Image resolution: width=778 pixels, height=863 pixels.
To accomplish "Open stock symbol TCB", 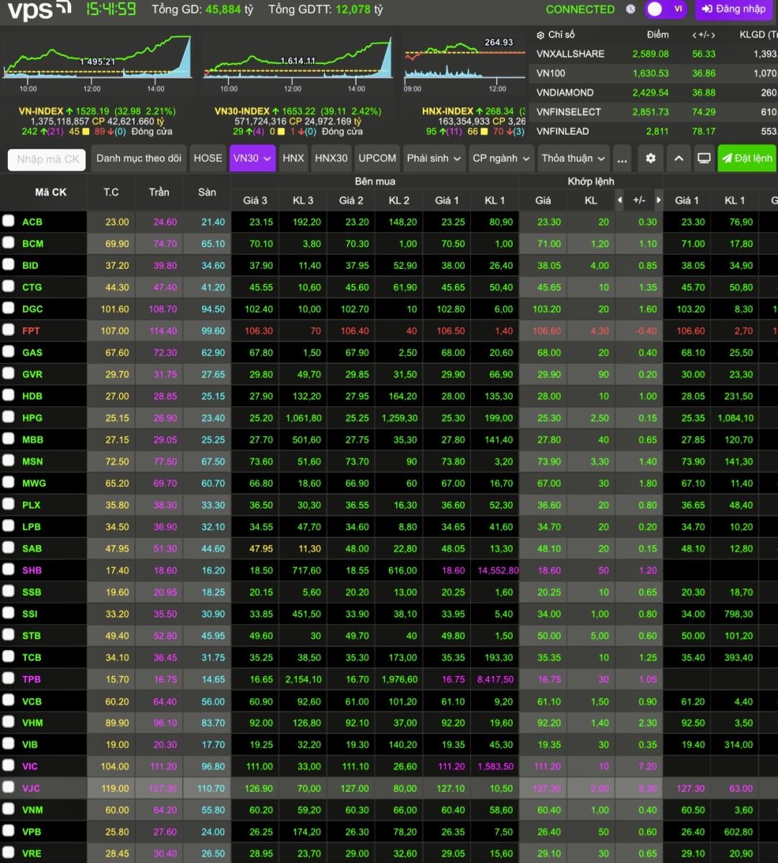I will [32, 657].
